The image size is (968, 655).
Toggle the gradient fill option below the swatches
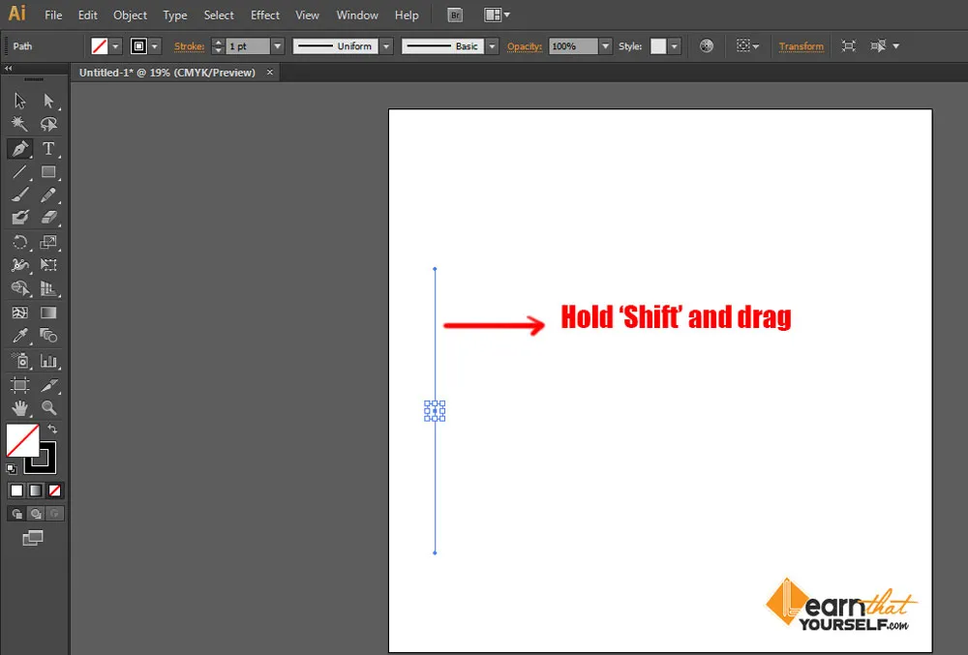tap(35, 491)
